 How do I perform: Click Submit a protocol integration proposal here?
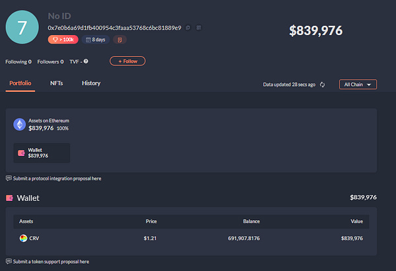click(57, 178)
